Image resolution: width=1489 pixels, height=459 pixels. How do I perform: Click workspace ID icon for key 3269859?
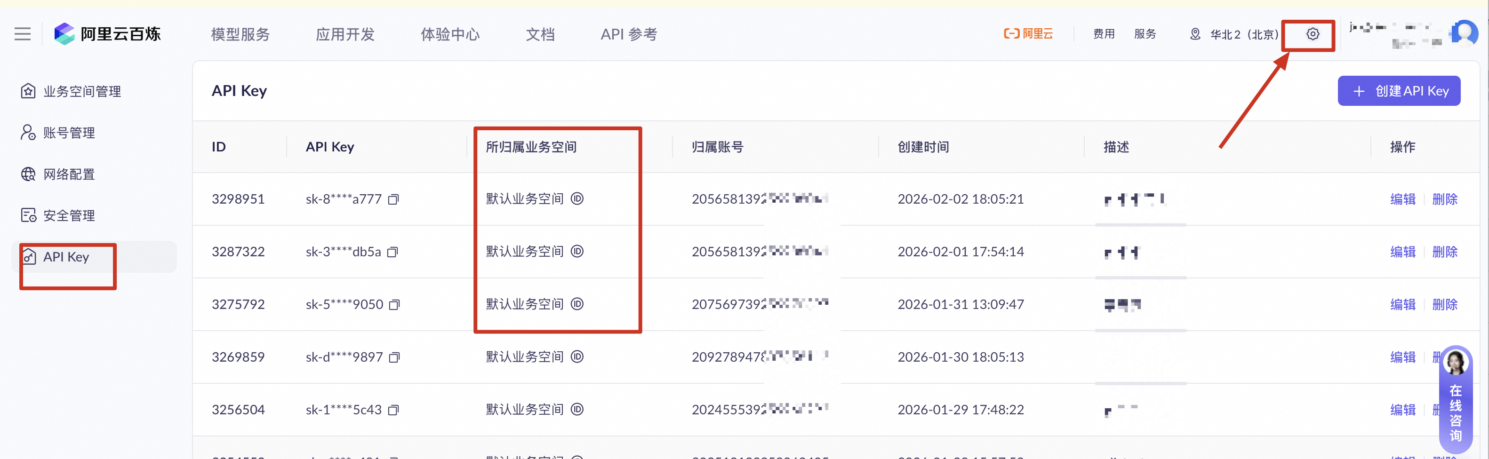pyautogui.click(x=577, y=356)
